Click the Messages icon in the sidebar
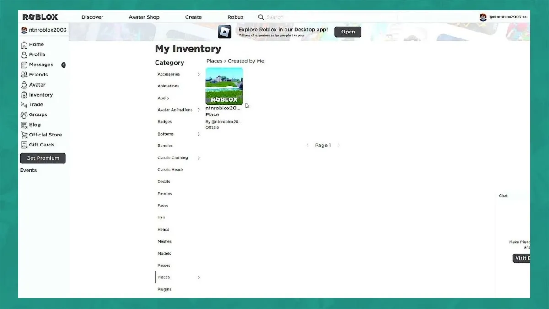Image resolution: width=549 pixels, height=309 pixels. tap(24, 65)
